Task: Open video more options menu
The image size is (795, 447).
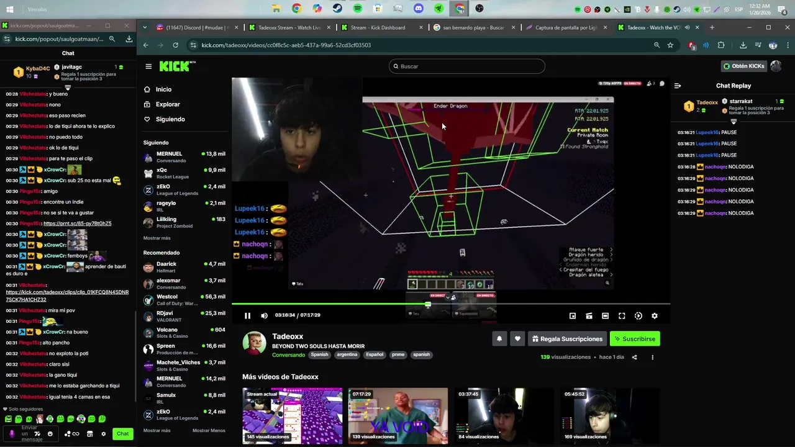Action: (x=652, y=358)
